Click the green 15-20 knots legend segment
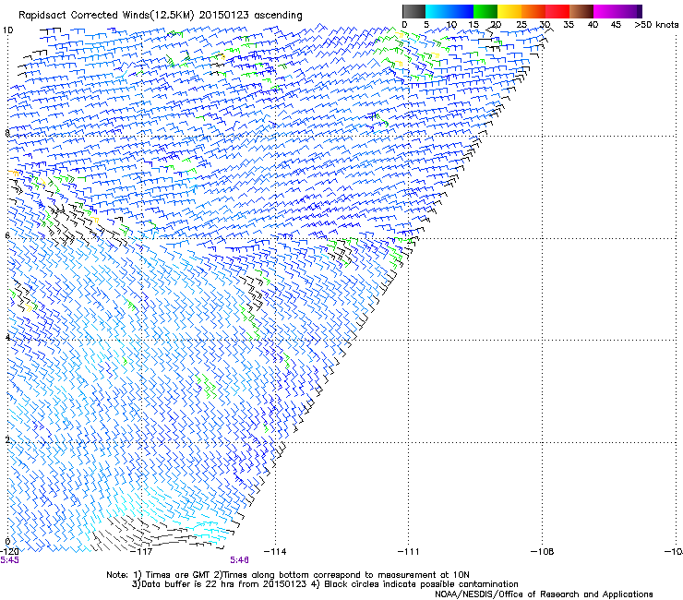Screen dimensions: 683x600 [485, 11]
